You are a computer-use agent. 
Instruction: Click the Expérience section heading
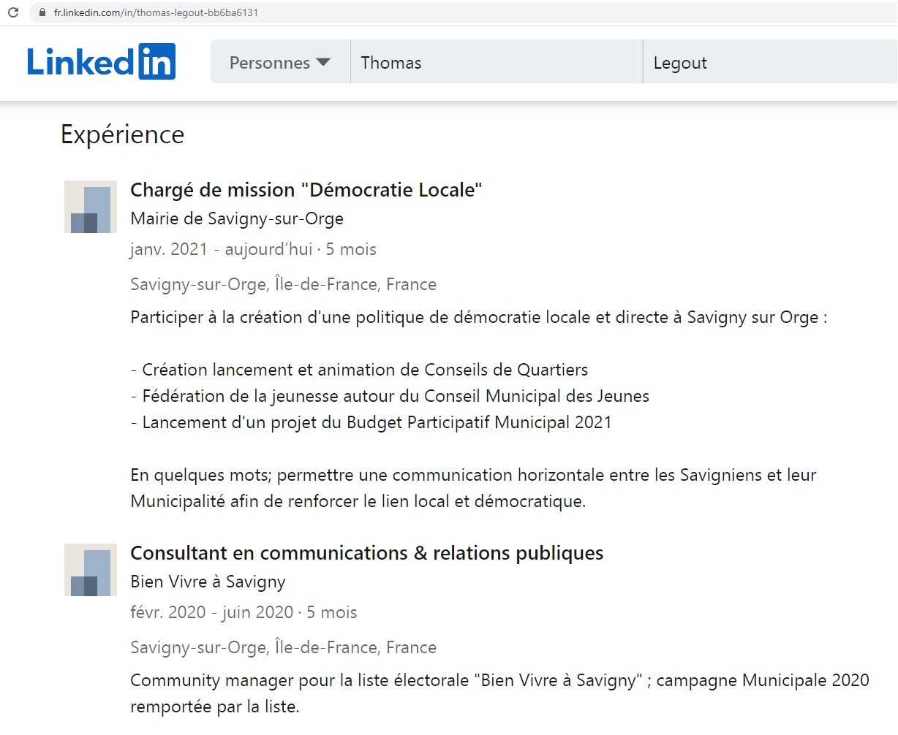[x=122, y=134]
